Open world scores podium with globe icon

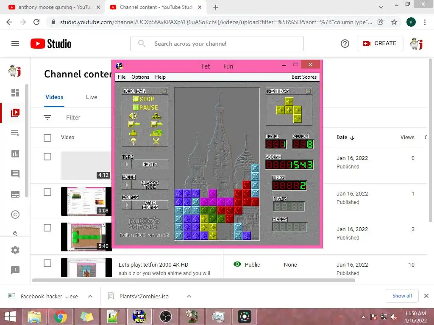pos(156,133)
